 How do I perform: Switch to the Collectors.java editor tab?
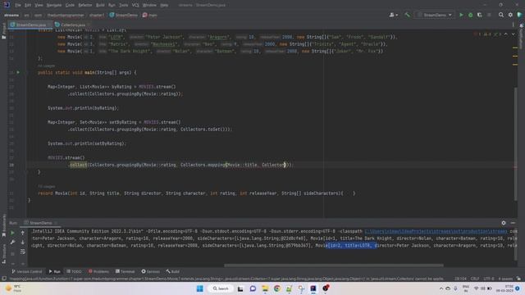tap(73, 25)
